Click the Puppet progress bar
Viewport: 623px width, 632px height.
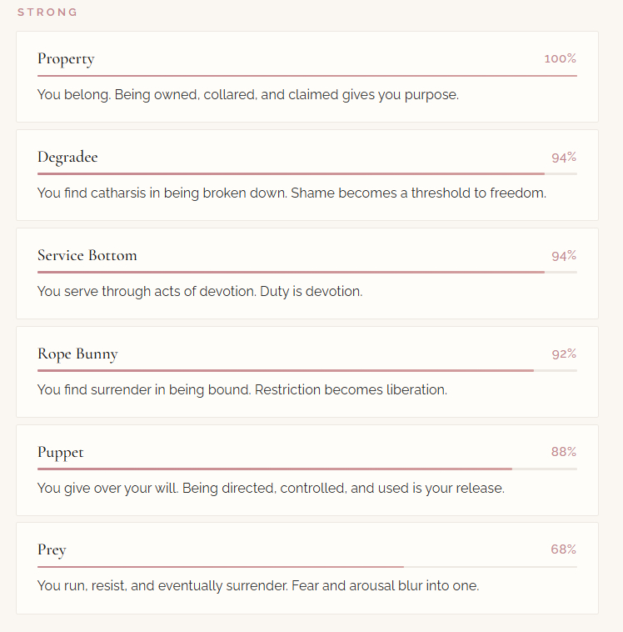coord(307,469)
